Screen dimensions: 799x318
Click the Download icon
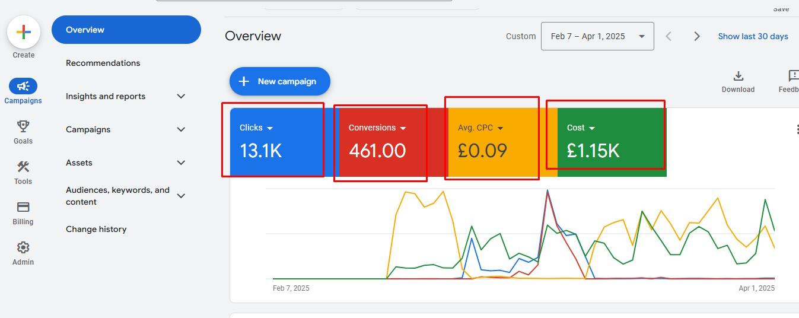point(738,77)
